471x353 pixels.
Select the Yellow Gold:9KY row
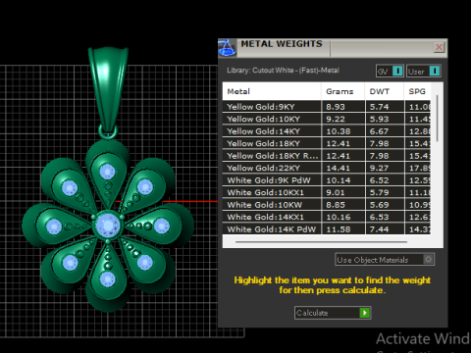[x=327, y=107]
